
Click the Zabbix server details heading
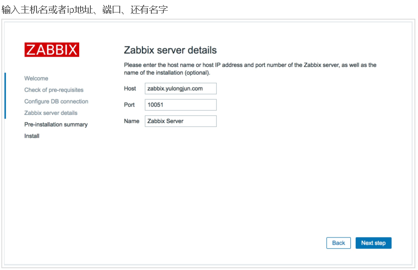tap(170, 50)
